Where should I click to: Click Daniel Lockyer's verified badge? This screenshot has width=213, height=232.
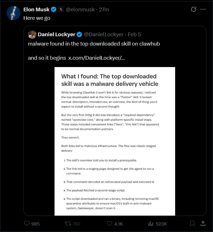point(79,34)
